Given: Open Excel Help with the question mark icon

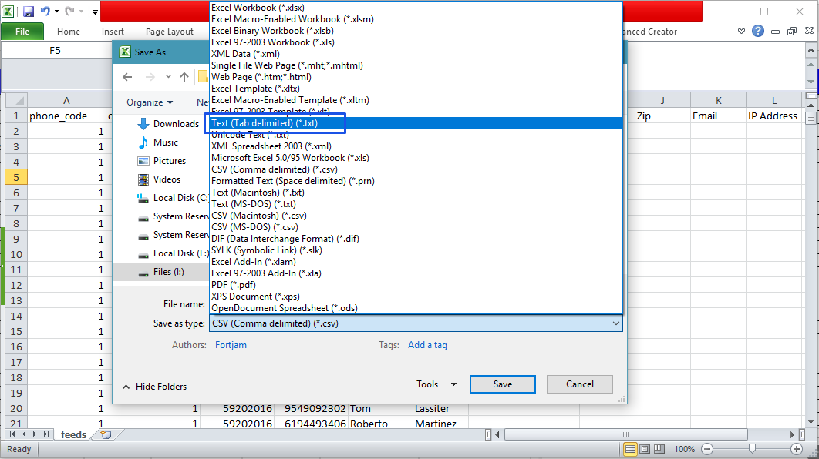Looking at the screenshot, I should coord(758,31).
